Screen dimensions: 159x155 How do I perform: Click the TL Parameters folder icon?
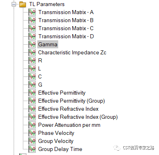(22, 4)
